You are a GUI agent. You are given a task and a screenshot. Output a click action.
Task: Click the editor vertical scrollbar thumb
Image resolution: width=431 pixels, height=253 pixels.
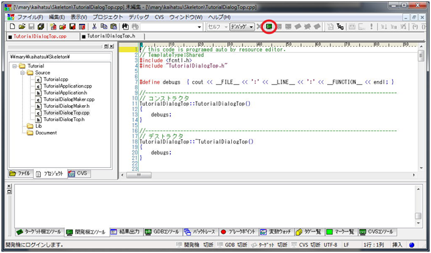pyautogui.click(x=421, y=56)
